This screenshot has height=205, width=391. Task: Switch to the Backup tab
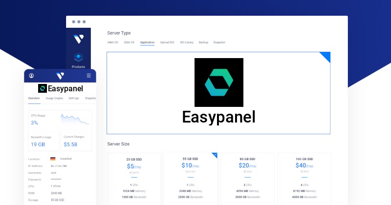[x=203, y=42]
